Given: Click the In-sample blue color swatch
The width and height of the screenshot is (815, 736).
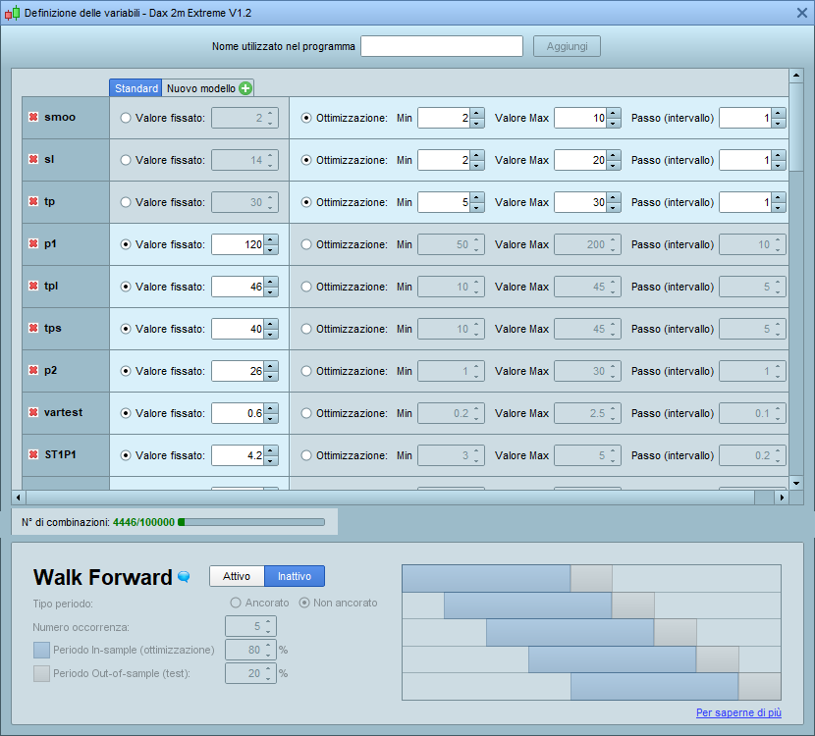Looking at the screenshot, I should 41,650.
